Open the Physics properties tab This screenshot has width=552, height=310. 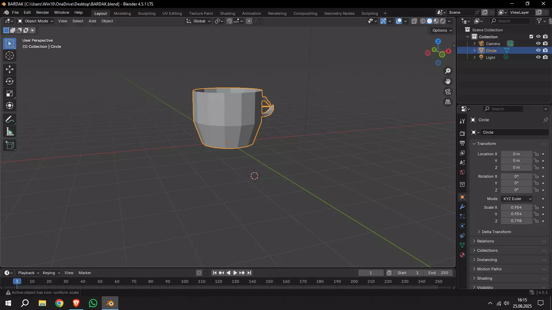pyautogui.click(x=462, y=226)
